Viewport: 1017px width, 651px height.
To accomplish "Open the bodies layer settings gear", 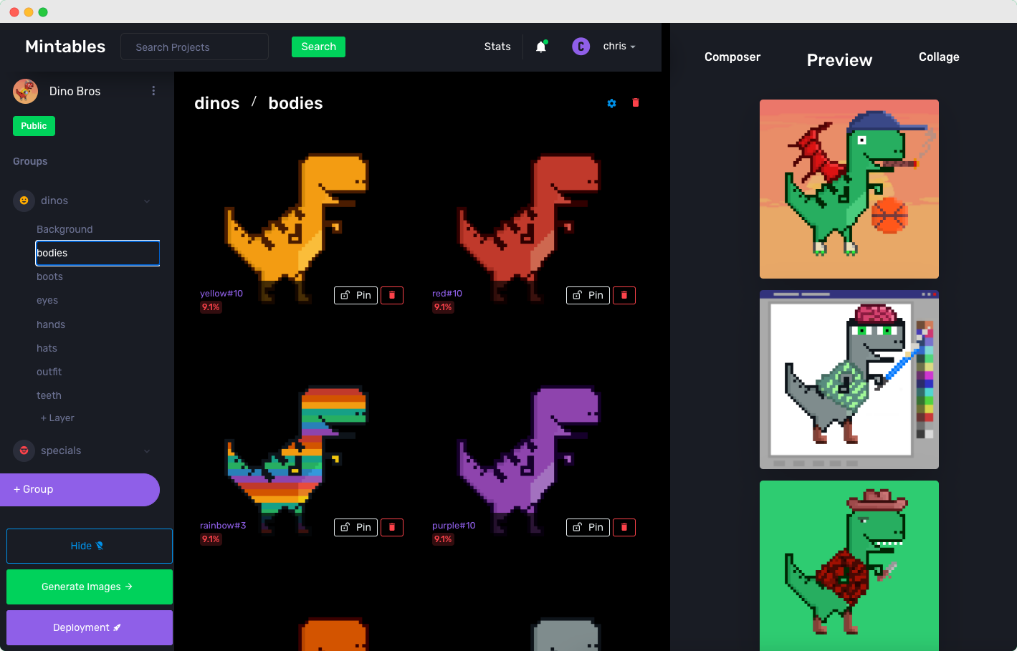I will point(611,103).
